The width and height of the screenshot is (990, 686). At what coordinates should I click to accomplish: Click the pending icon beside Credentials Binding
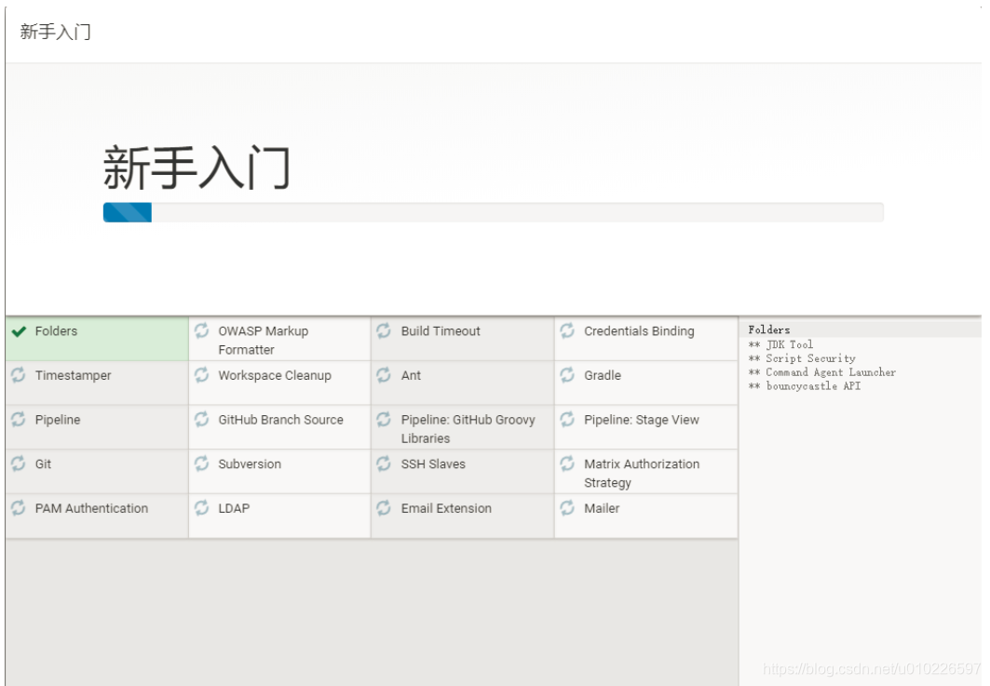tap(567, 330)
